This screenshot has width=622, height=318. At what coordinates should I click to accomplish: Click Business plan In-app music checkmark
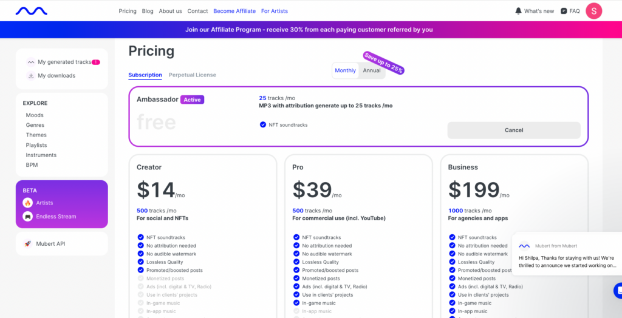coord(452,311)
